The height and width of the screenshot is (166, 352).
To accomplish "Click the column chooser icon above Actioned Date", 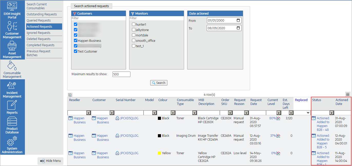I will pyautogui.click(x=348, y=94).
